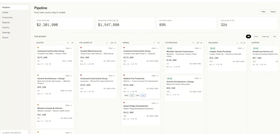
Task: Select the Cold board filter pill
Action: pos(256,36)
